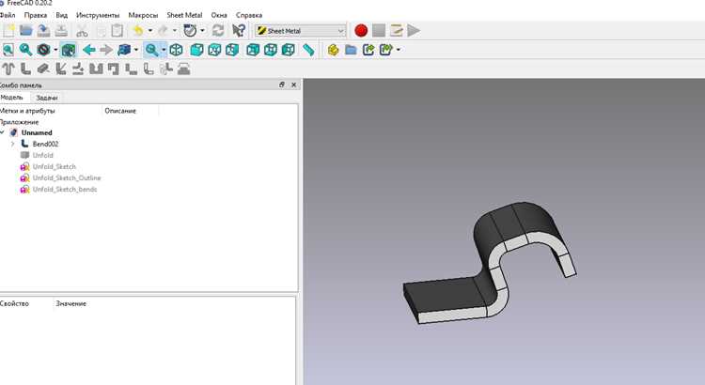705x385 pixels.
Task: Set bottom view cube
Action: (x=271, y=50)
